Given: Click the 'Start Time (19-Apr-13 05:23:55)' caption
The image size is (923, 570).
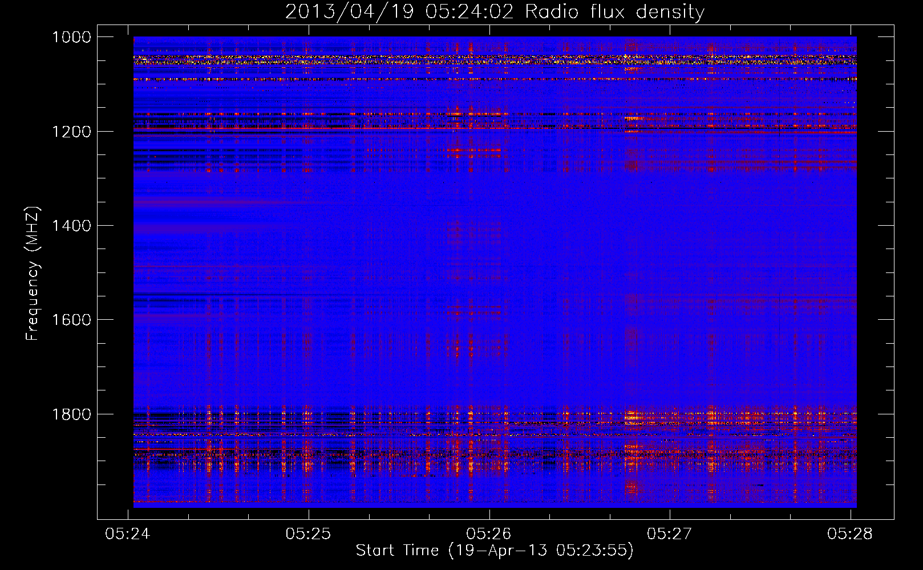Looking at the screenshot, I should click(495, 551).
